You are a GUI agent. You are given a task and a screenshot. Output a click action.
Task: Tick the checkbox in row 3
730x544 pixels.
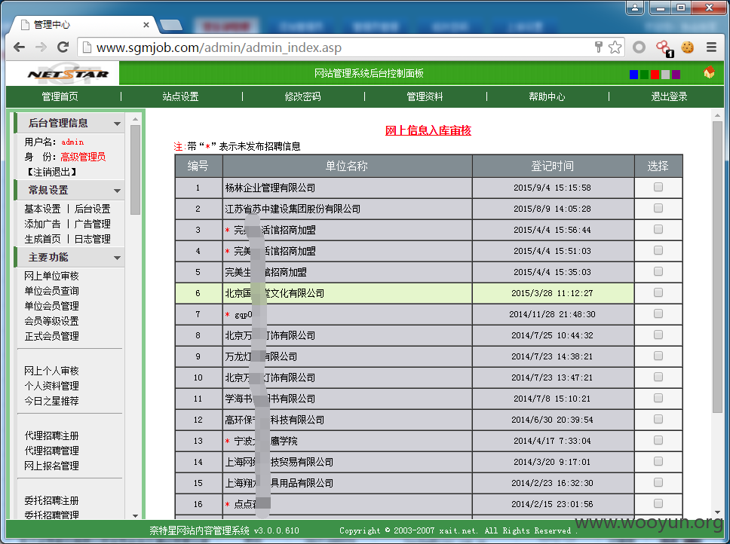pyautogui.click(x=658, y=229)
